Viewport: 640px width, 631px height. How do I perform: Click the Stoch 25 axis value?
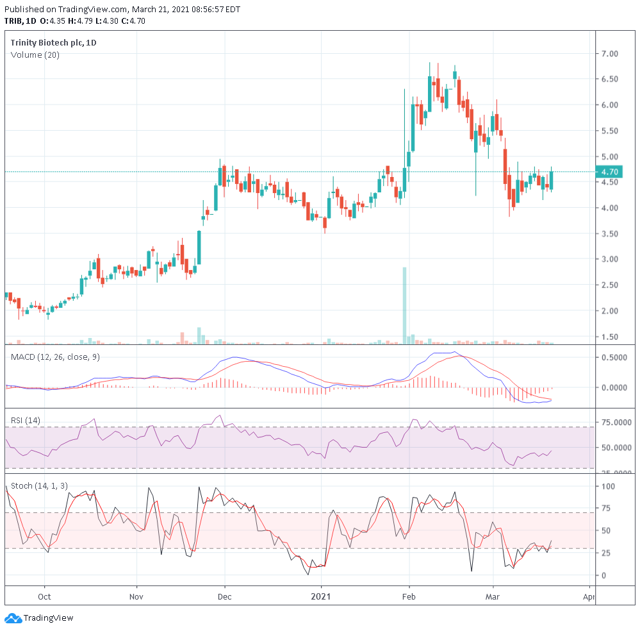point(605,553)
